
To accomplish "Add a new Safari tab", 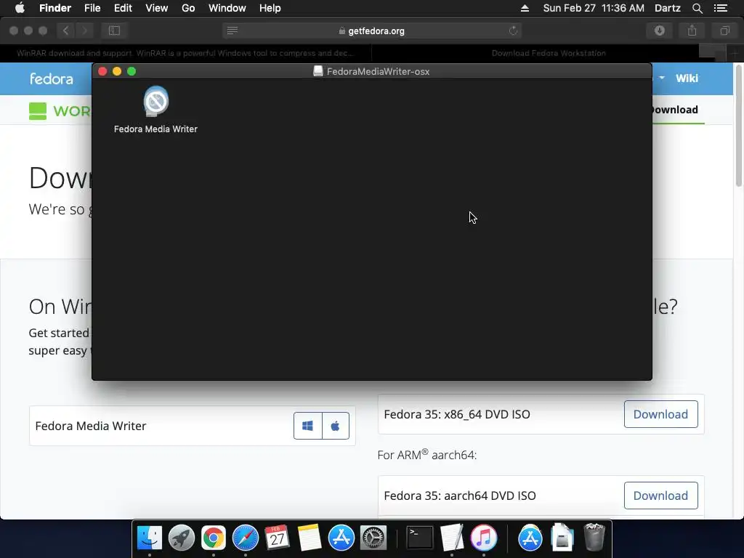I will [735, 53].
